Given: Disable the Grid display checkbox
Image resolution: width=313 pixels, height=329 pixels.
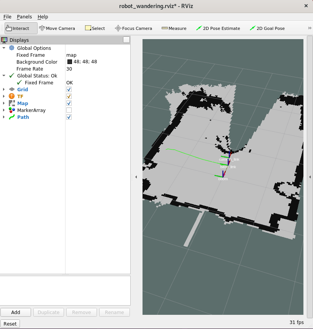Looking at the screenshot, I should click(x=69, y=89).
